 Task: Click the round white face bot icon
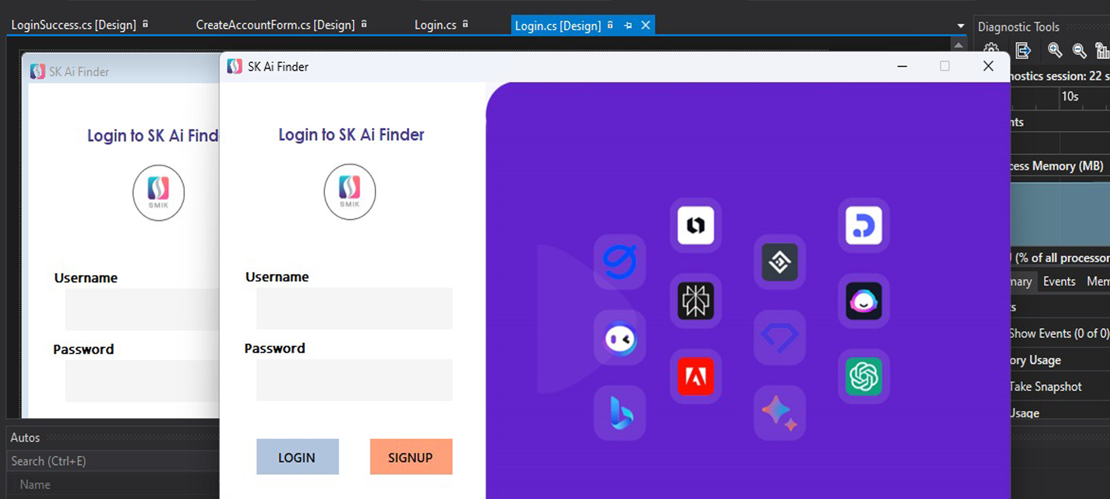point(620,338)
